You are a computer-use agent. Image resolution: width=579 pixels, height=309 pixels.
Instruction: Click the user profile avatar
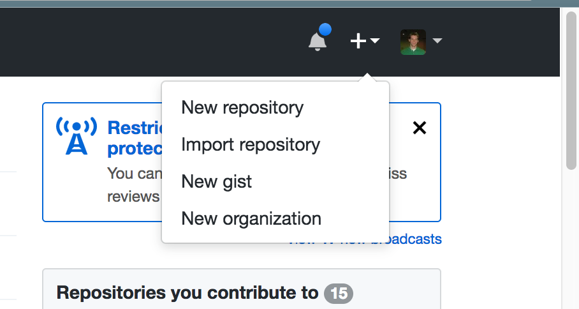click(413, 41)
